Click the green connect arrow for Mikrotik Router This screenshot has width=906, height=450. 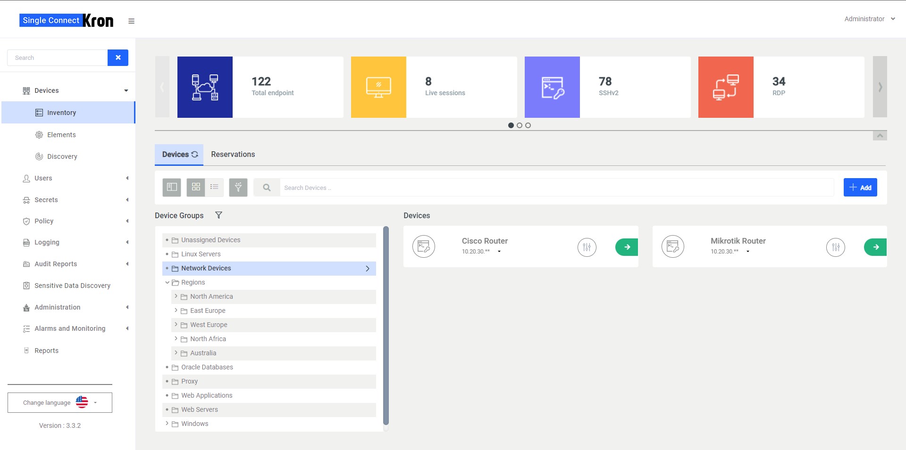click(x=876, y=246)
